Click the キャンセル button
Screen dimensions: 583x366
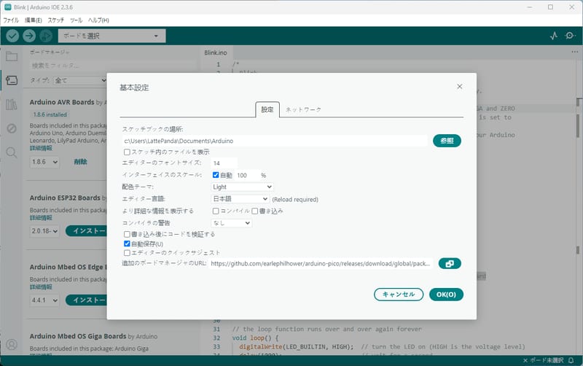pyautogui.click(x=398, y=295)
